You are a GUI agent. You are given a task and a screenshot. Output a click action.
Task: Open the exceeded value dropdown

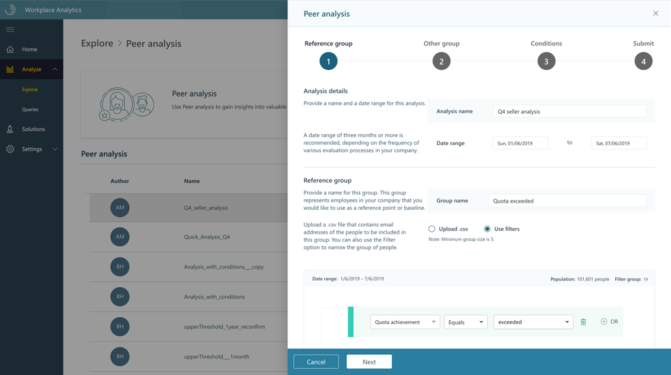pyautogui.click(x=533, y=321)
